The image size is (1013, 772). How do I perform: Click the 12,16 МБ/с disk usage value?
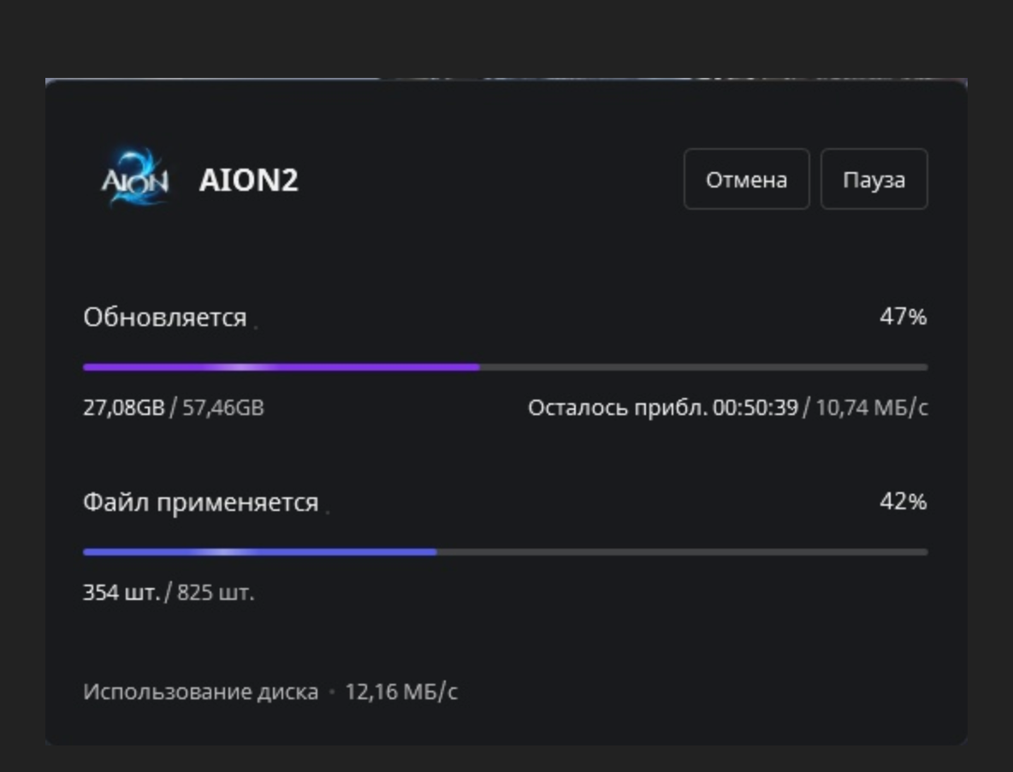(x=401, y=692)
